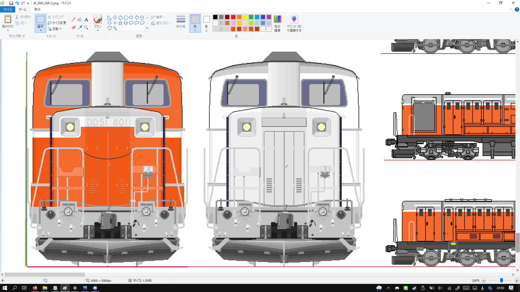Pick the Fill with color bucket tool
The image size is (520, 292).
[x=80, y=20]
